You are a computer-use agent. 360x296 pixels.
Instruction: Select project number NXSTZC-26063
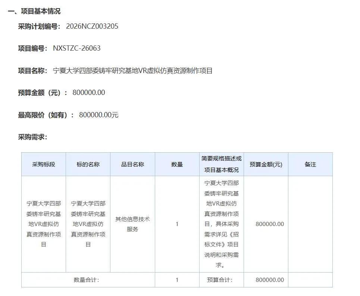[77, 48]
